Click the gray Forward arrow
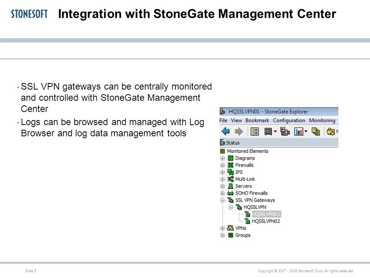Image resolution: width=370 pixels, height=278 pixels. 239,131
